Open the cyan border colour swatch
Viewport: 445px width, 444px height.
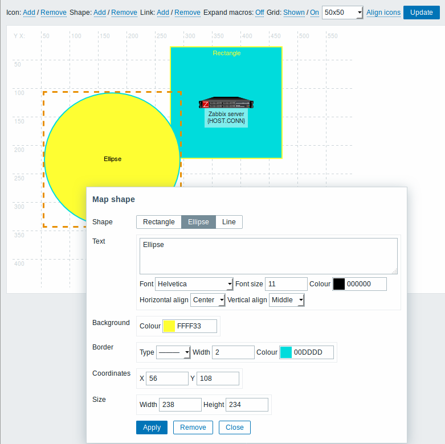286,352
